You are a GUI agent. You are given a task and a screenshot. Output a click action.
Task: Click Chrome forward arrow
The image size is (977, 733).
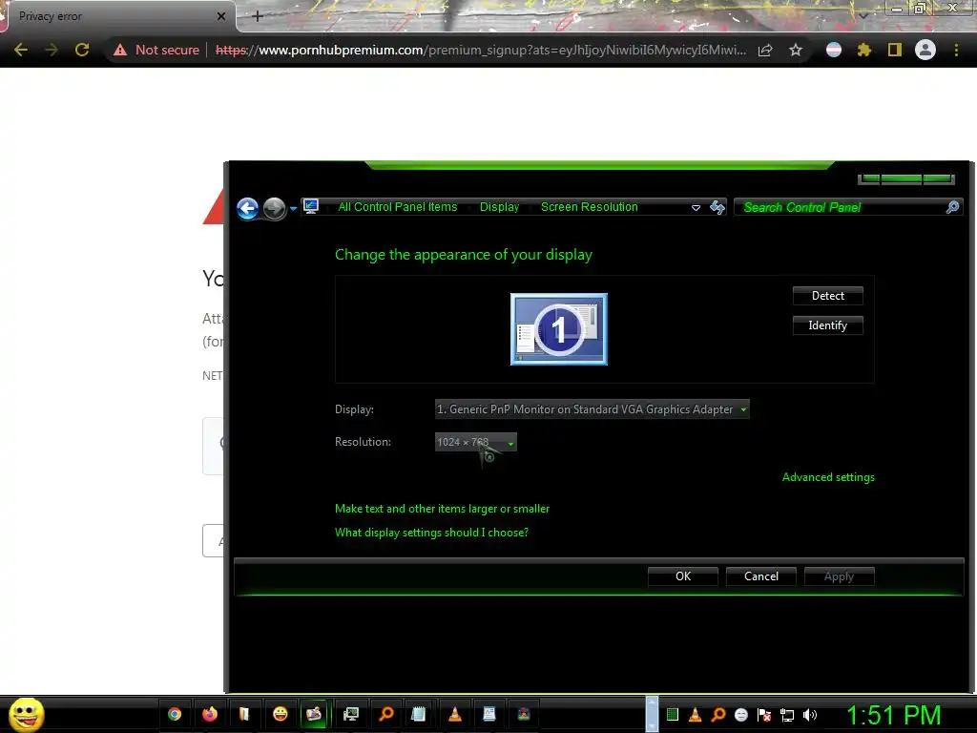[52, 50]
